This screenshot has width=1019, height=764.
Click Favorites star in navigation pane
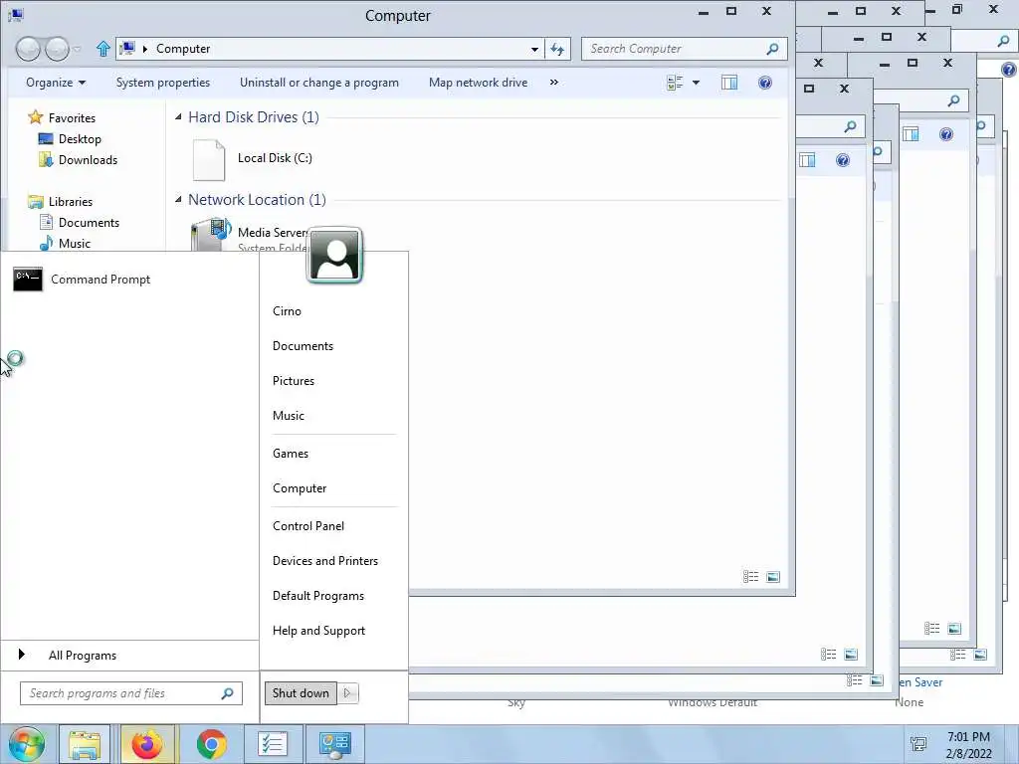click(x=35, y=117)
